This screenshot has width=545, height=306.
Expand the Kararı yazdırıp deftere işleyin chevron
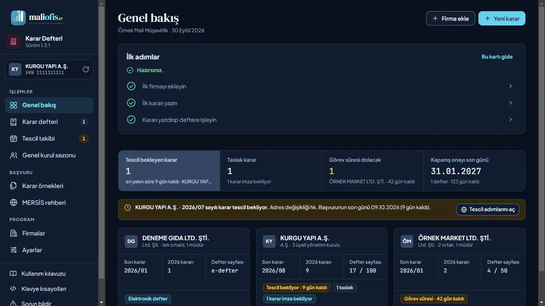(510, 120)
